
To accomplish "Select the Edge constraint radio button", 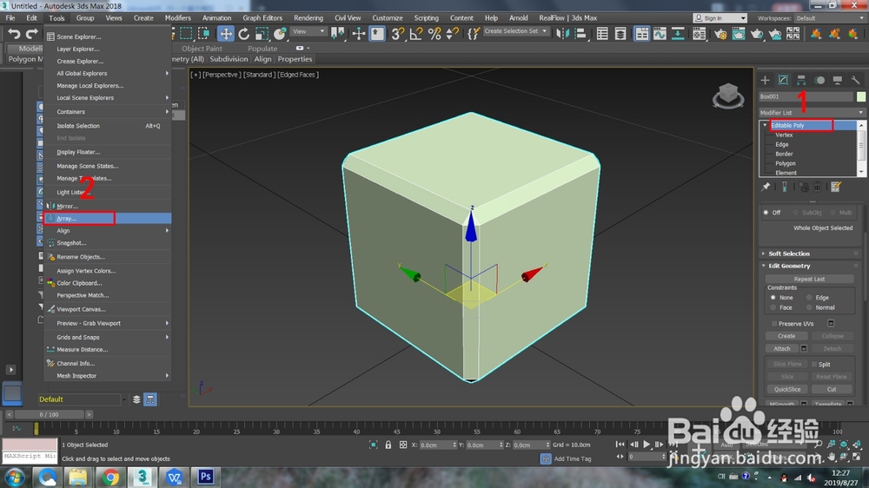I will point(810,298).
